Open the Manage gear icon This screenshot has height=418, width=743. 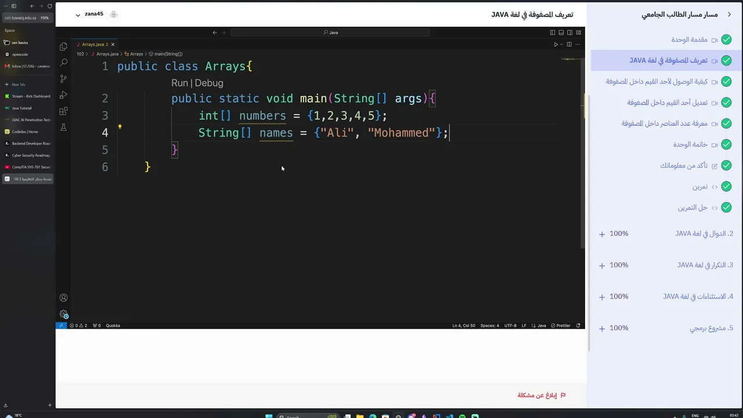tap(63, 314)
